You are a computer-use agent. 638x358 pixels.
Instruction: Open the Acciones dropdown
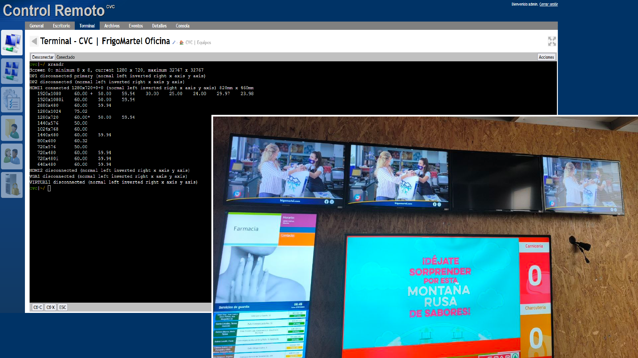pyautogui.click(x=546, y=57)
